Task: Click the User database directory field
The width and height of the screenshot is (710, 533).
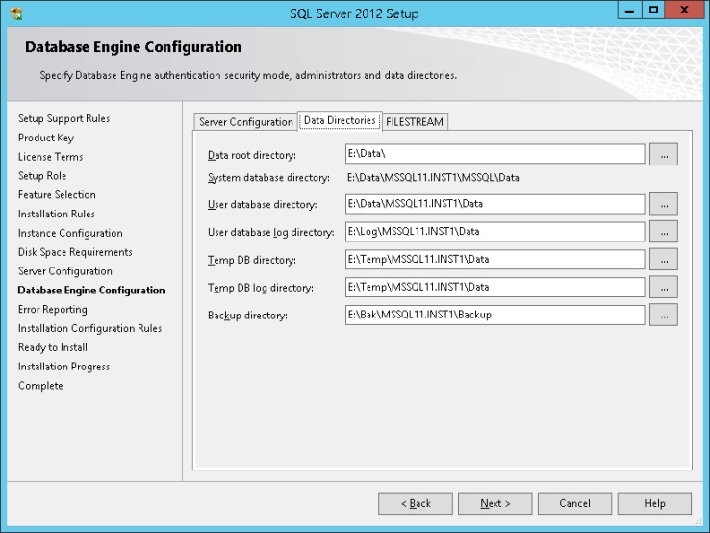Action: click(x=494, y=204)
